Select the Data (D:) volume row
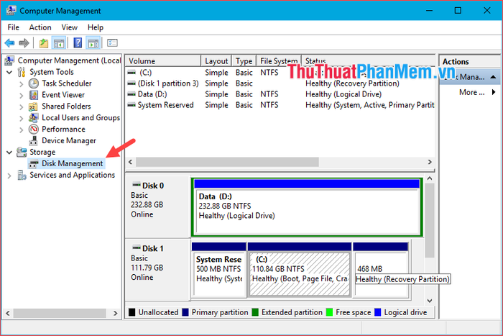Image resolution: width=503 pixels, height=336 pixels. pos(280,94)
